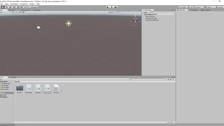Open the Console tab
Screen dimensions: 224x126
coord(13,77)
